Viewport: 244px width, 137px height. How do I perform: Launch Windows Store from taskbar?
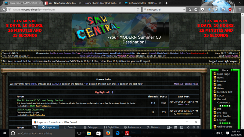[x=98, y=133]
